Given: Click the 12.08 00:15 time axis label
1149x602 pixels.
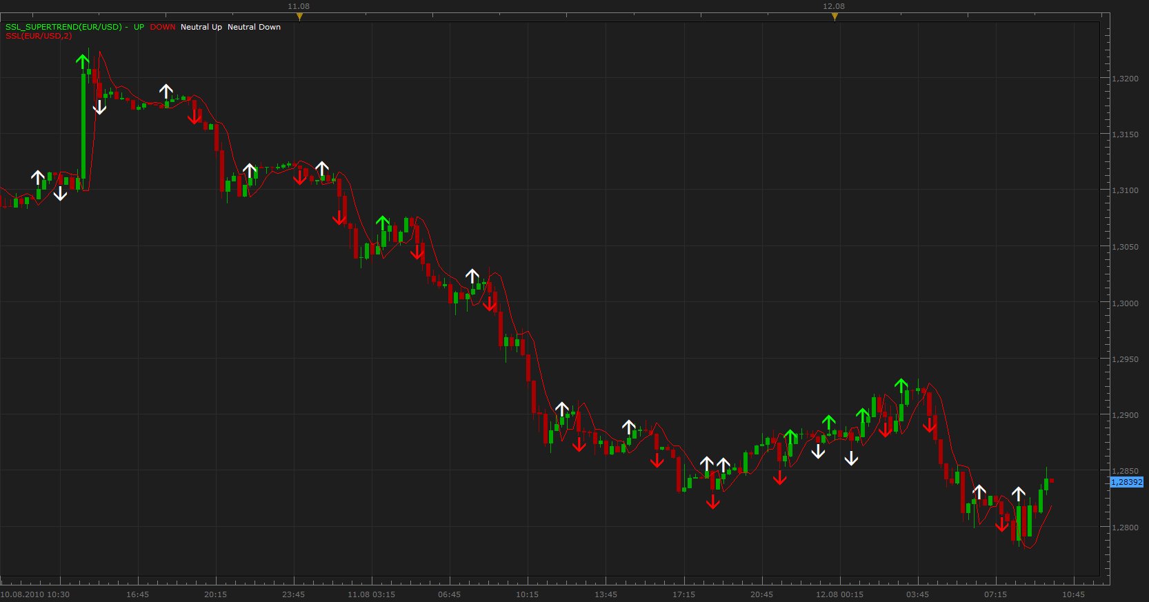Looking at the screenshot, I should point(839,594).
